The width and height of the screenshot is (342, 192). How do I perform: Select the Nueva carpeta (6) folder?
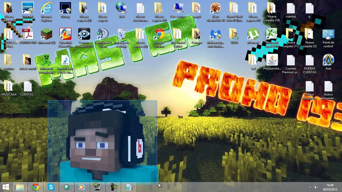click(140, 38)
